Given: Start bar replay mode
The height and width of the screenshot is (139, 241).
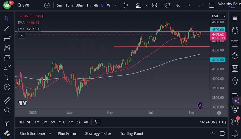Looking at the screenshot, I should tap(178, 5).
